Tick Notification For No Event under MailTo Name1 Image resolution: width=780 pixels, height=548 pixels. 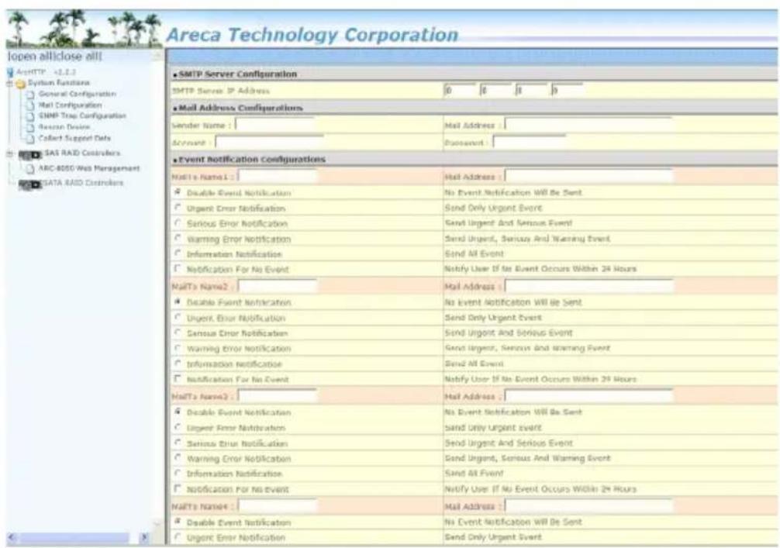(x=178, y=268)
